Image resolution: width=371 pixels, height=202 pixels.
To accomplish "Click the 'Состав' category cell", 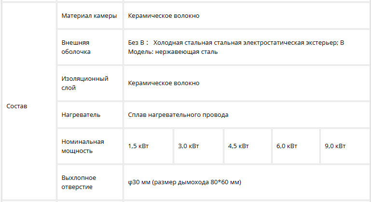I will (29, 101).
